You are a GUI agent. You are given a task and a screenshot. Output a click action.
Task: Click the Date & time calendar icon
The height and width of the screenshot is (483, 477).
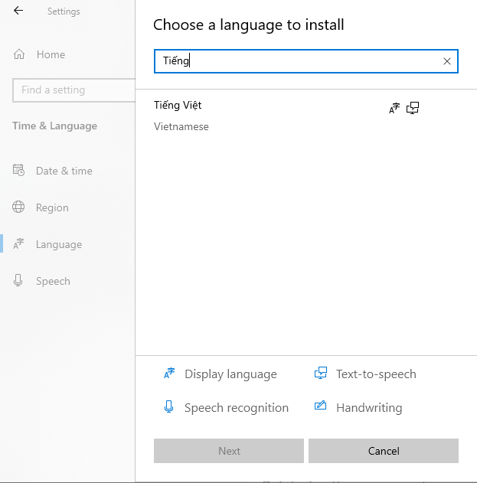(x=18, y=171)
